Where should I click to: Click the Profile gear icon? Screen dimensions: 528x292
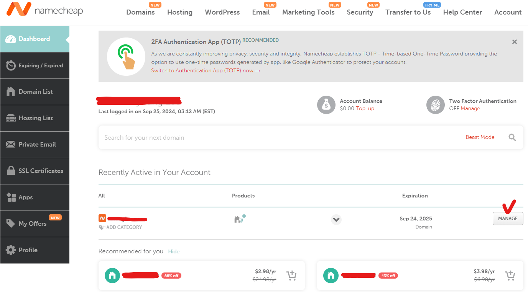[x=11, y=250]
